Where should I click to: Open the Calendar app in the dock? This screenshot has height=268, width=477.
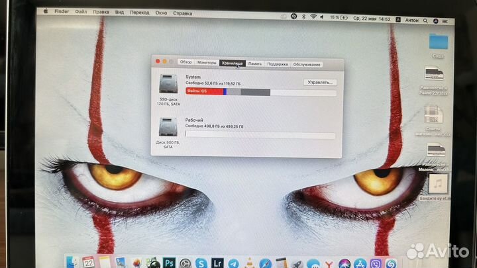pos(89,262)
